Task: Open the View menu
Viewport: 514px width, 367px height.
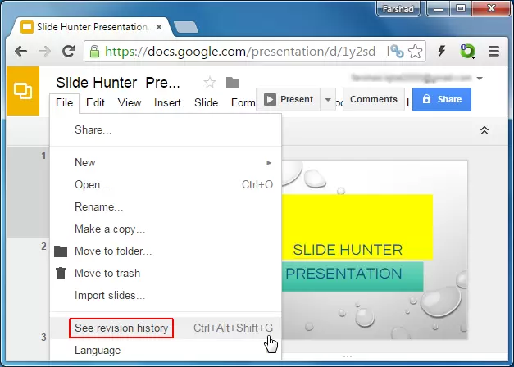Action: (130, 102)
